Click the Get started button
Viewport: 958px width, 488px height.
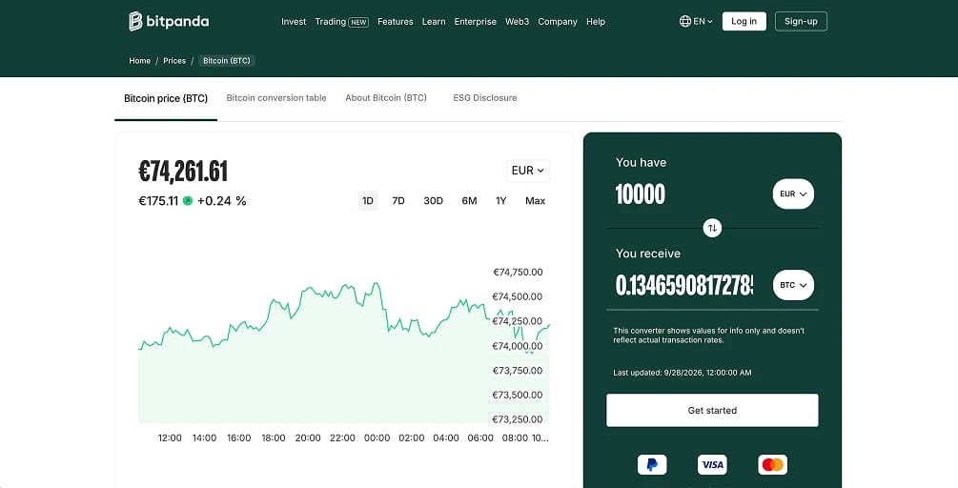712,411
